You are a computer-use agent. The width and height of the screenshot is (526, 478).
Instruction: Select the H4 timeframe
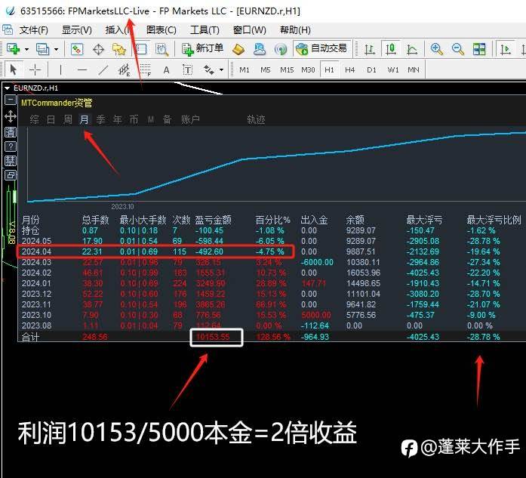point(349,69)
